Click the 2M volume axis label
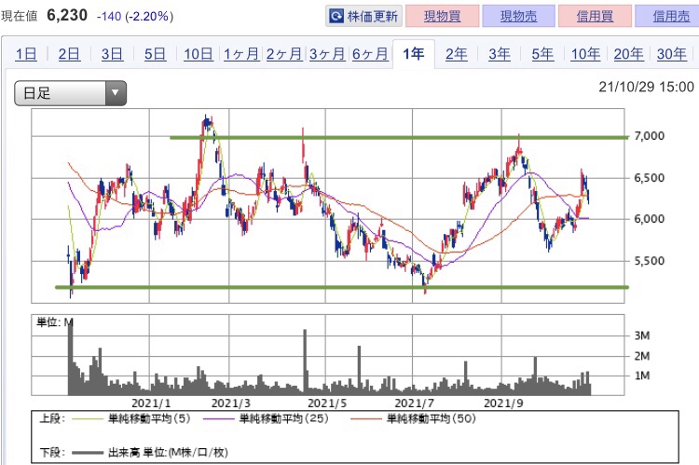This screenshot has width=699, height=465. point(642,356)
